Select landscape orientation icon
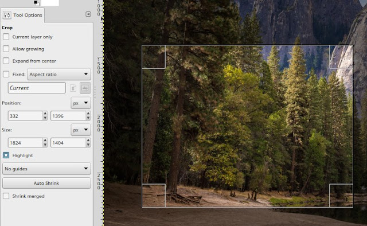 pyautogui.click(x=85, y=88)
